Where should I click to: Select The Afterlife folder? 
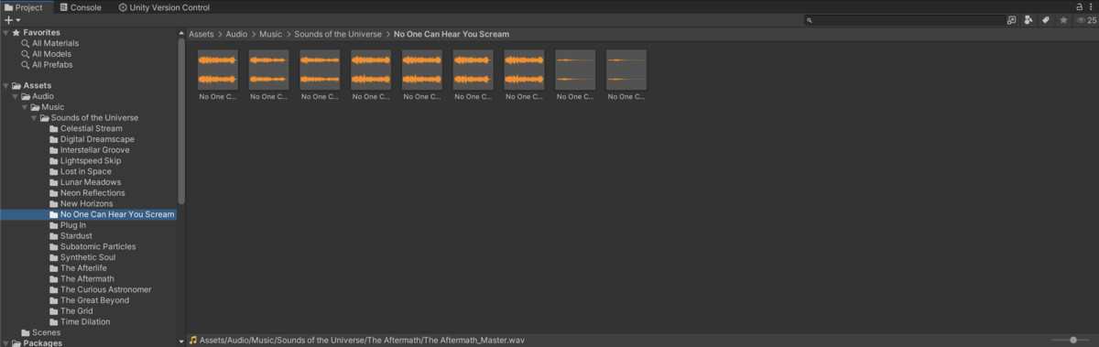pyautogui.click(x=79, y=268)
